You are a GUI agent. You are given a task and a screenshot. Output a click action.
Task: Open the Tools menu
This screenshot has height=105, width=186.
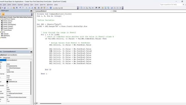point(37,5)
